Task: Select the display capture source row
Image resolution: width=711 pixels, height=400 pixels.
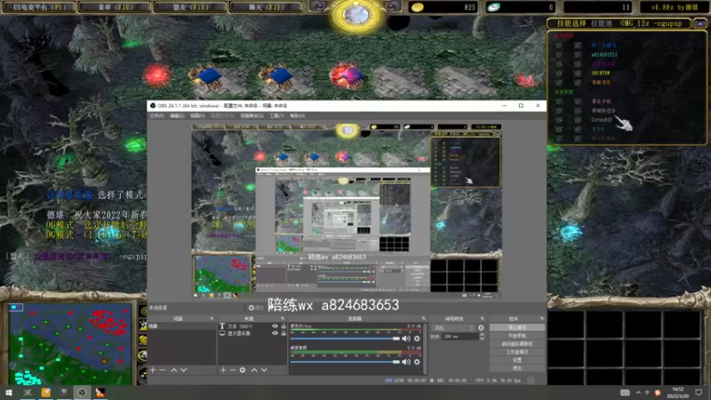Action: [x=252, y=332]
